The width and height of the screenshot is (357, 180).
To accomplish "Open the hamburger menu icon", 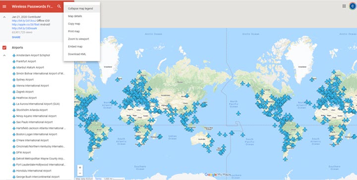I will pyautogui.click(x=4, y=6).
